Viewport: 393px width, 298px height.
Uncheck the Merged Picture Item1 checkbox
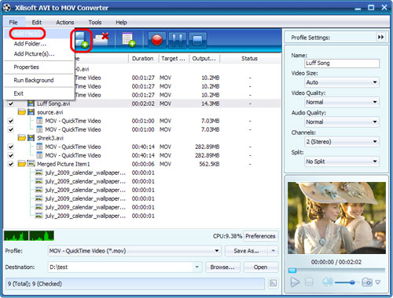coord(11,164)
